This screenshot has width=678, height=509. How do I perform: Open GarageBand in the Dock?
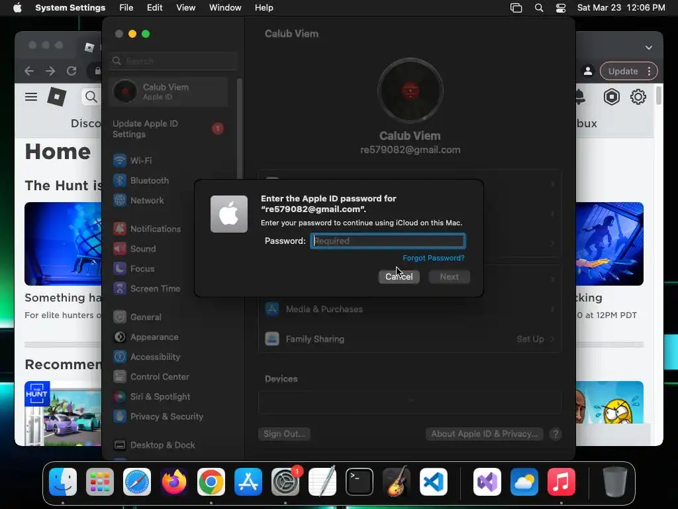click(x=397, y=482)
